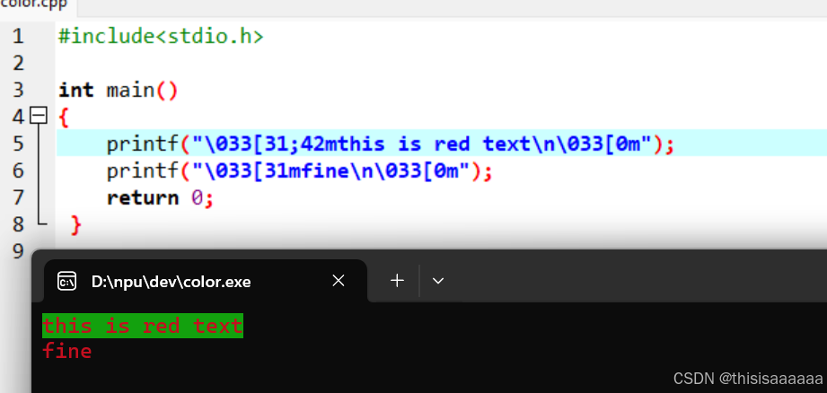Open the terminal profile dropdown chevron
Viewport: 827px width, 393px height.
(x=438, y=281)
